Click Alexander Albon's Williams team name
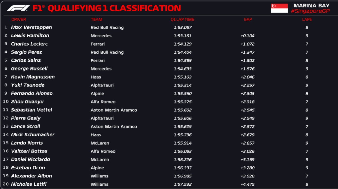This screenshot has width=338, height=189. [x=99, y=176]
